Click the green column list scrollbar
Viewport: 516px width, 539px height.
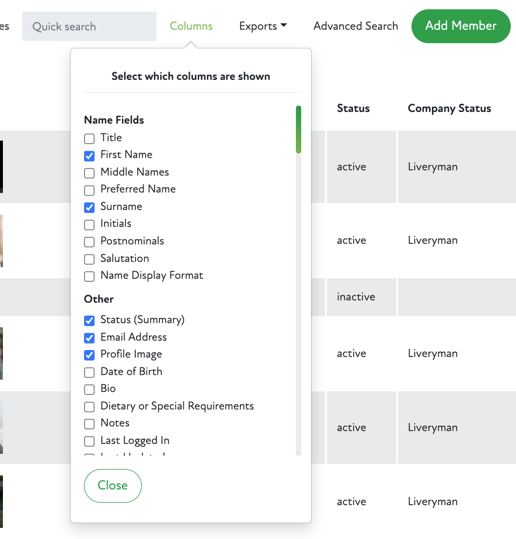coord(298,129)
